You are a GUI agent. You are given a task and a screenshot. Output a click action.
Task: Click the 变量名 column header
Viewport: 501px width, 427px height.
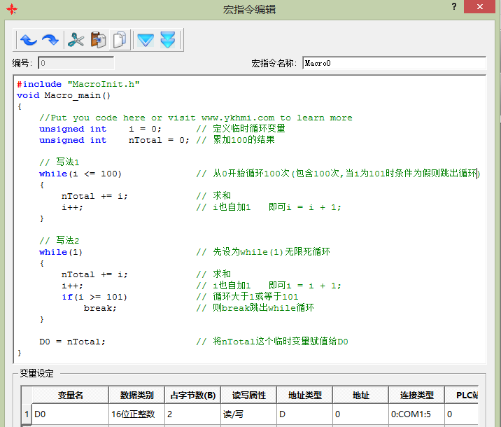pos(70,395)
